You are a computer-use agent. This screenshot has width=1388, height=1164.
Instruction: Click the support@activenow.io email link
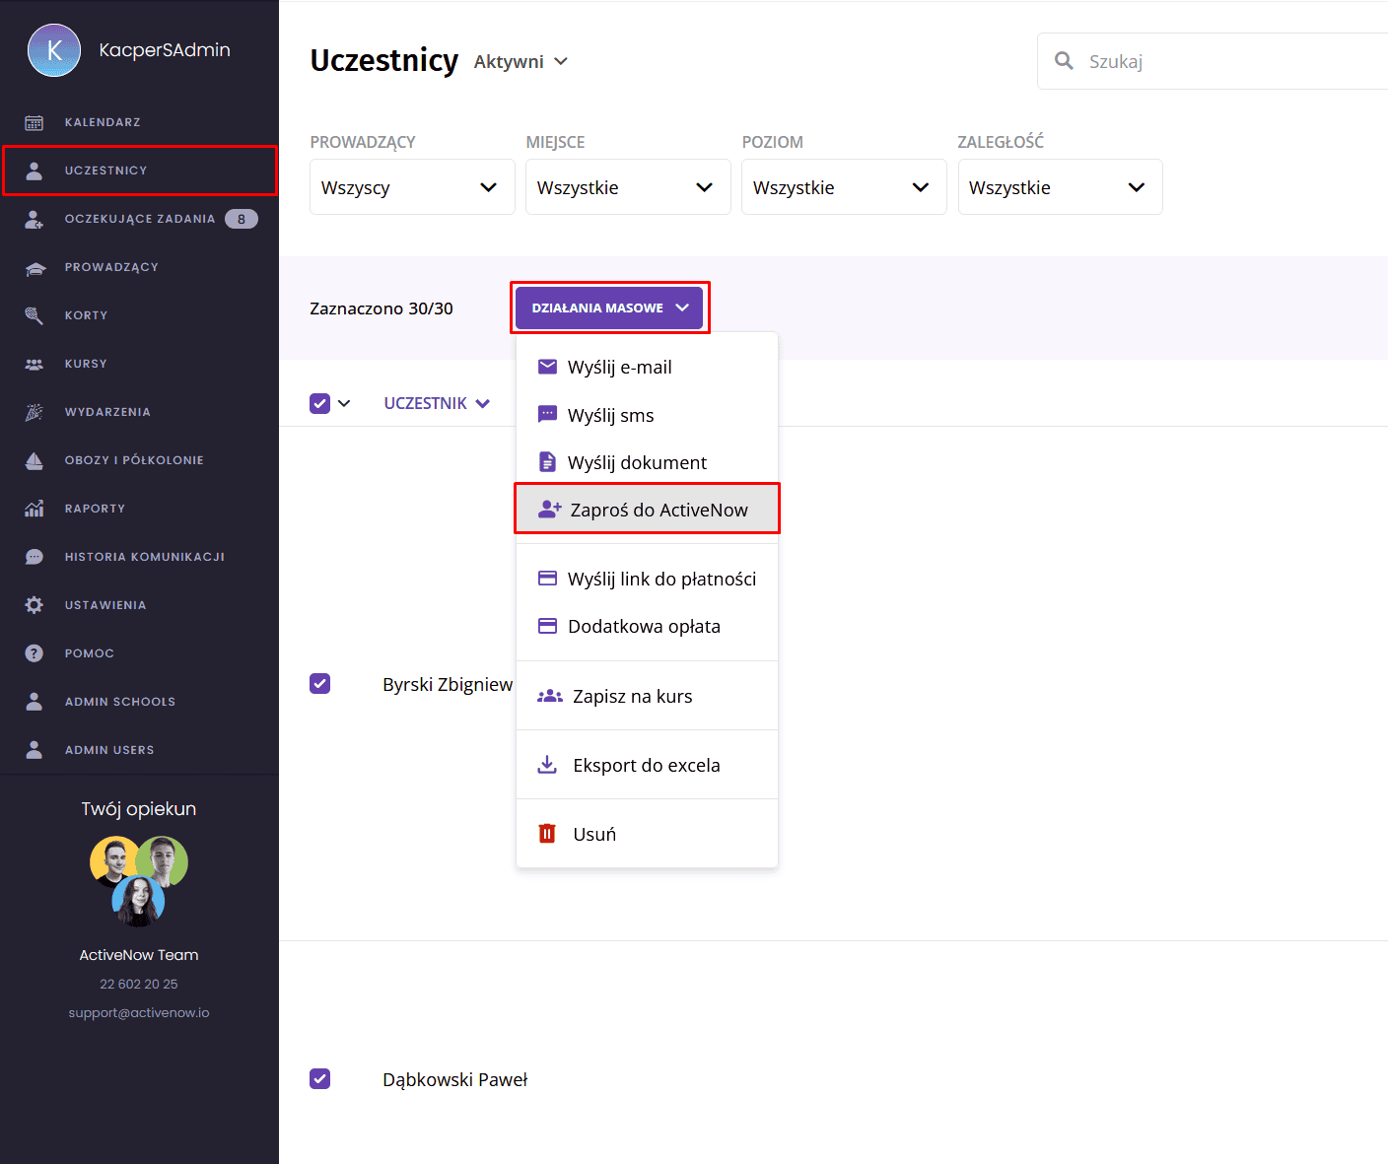pos(139,1012)
